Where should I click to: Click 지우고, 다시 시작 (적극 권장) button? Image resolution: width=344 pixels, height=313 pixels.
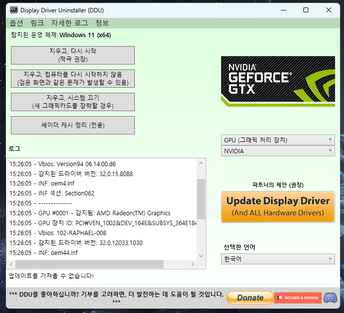73,56
